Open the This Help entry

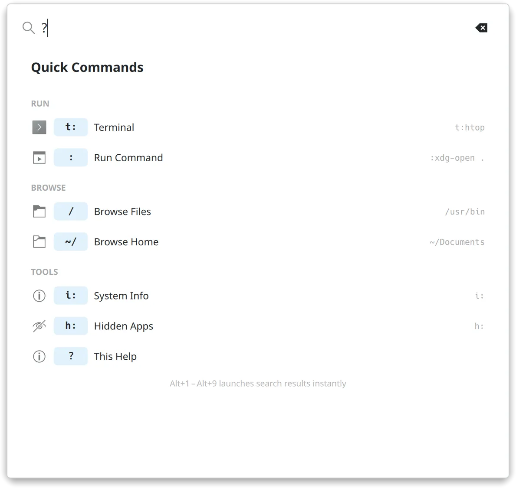(x=258, y=356)
